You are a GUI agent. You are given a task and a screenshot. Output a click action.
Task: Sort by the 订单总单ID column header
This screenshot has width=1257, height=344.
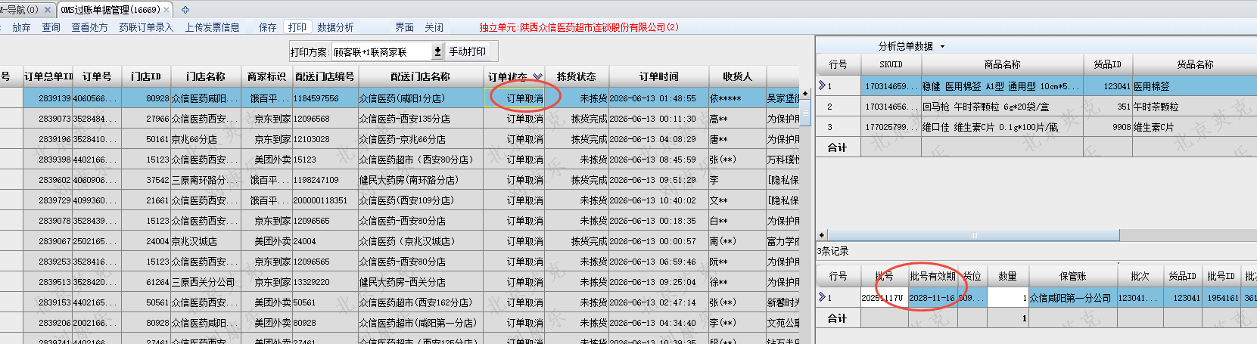coord(48,76)
